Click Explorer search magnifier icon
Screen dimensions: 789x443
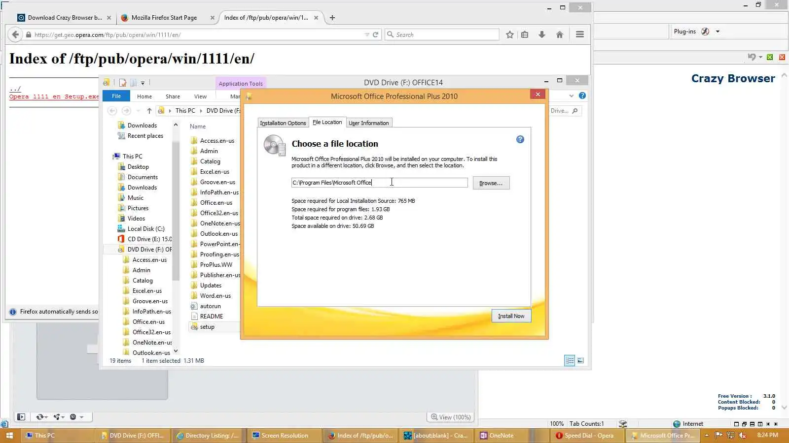pyautogui.click(x=575, y=111)
